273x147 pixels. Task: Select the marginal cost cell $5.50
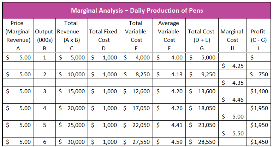[232, 133]
